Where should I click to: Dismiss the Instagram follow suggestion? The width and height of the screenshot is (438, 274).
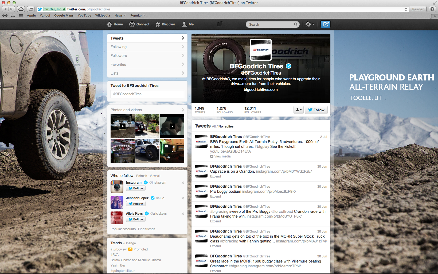coord(183,183)
